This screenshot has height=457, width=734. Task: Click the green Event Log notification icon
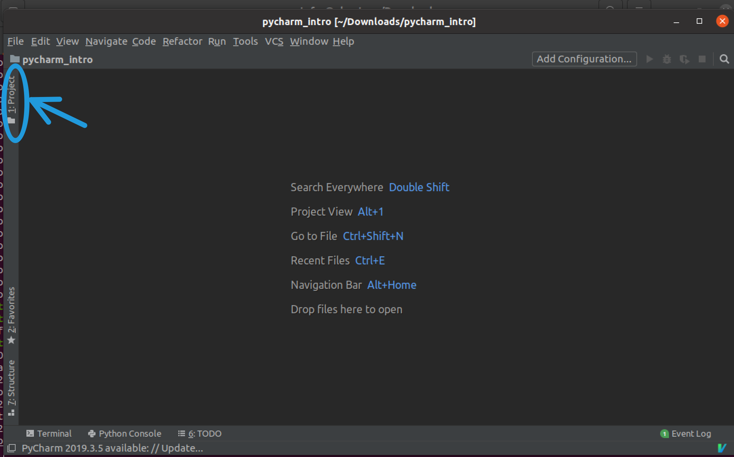pos(665,433)
